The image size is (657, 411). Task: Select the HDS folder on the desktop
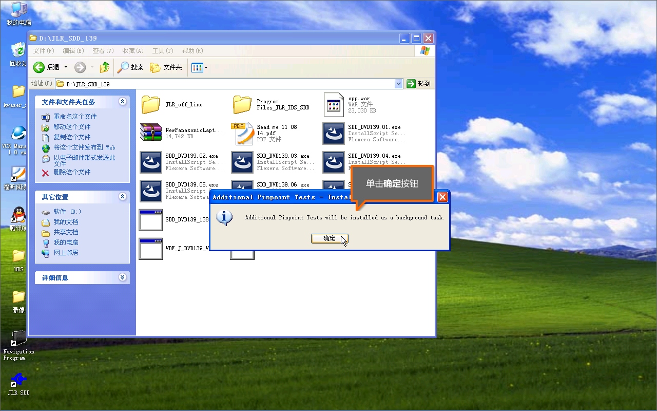click(x=18, y=256)
